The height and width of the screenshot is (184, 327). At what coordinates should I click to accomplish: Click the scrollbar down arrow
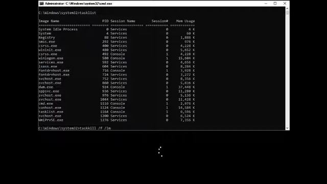coord(287,128)
